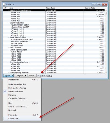Click the scrollbar up arrow
The width and height of the screenshot is (110, 123).
106,10
